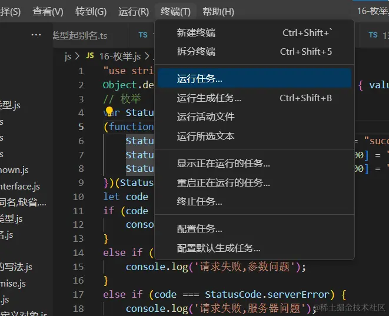Screen dimensions: 389x316
Task: Click the closing brace on line 13
Action: pyautogui.click(x=106, y=239)
